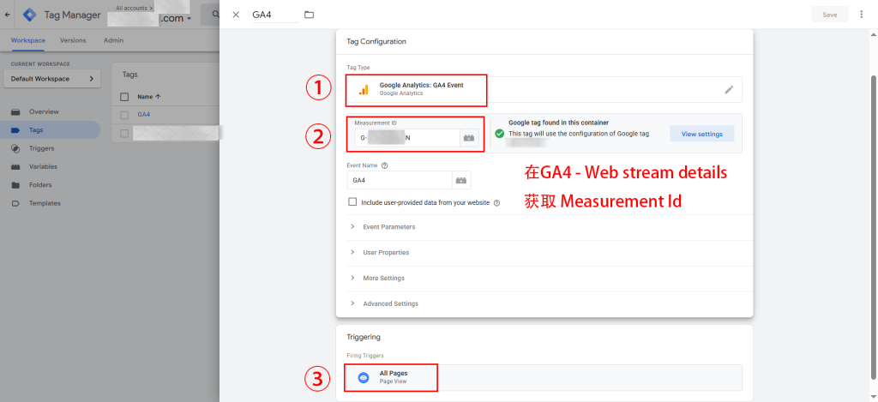878x402 pixels.
Task: Go back using the Tag Manager back arrow
Action: coord(7,15)
